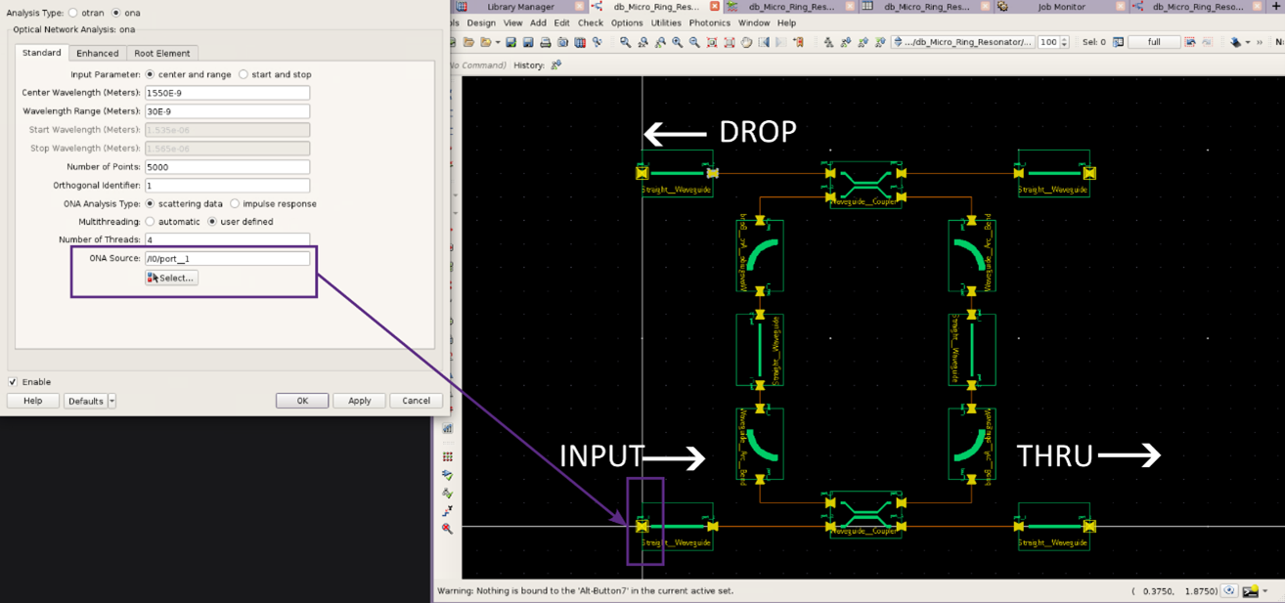1285x603 pixels.
Task: Click the cellview path field in toolbar
Action: tap(963, 42)
